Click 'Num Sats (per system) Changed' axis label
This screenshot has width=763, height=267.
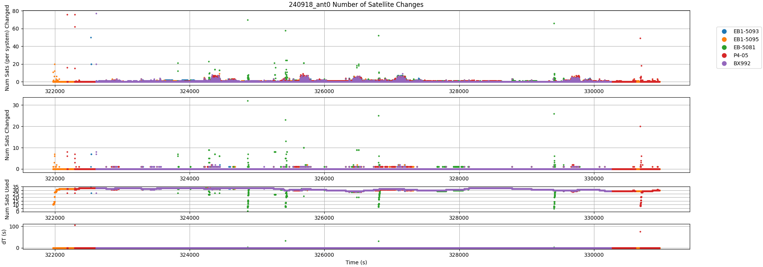(7, 48)
